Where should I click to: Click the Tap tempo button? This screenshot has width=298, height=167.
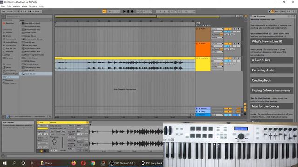[x=3, y=11]
